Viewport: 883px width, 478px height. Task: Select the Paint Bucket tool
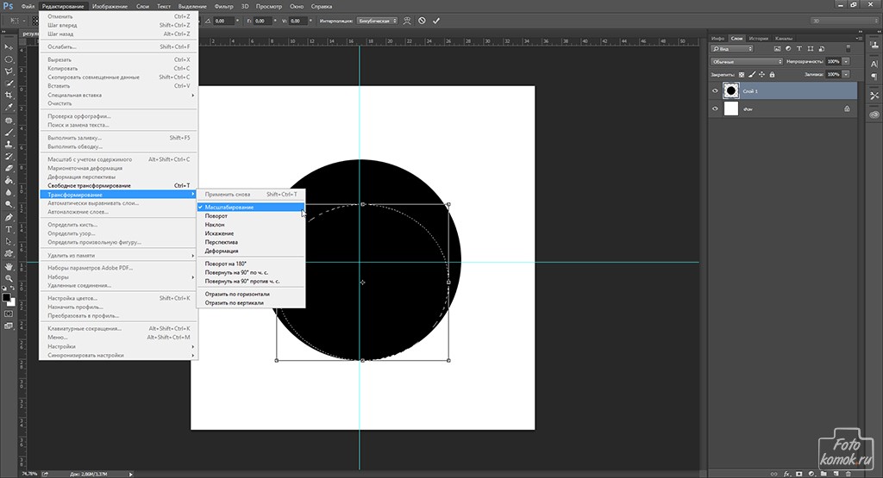point(9,180)
